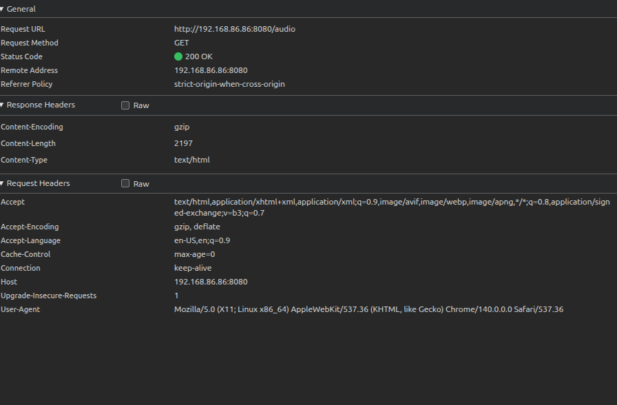Select the Content-Type text/html value
617x405 pixels.
pos(191,160)
